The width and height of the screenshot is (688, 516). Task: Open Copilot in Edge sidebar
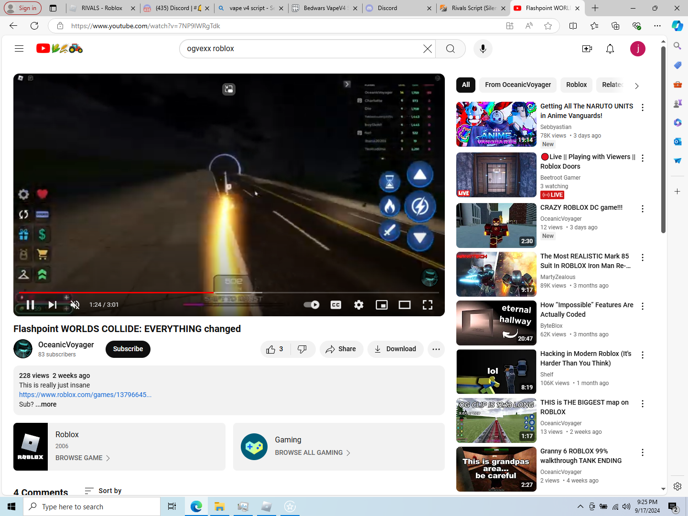pos(677,26)
